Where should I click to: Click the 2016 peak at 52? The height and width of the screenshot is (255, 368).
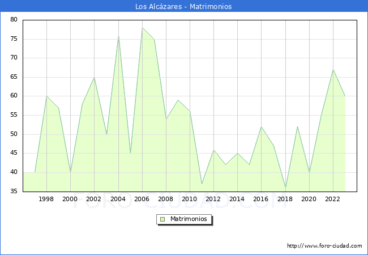click(261, 127)
